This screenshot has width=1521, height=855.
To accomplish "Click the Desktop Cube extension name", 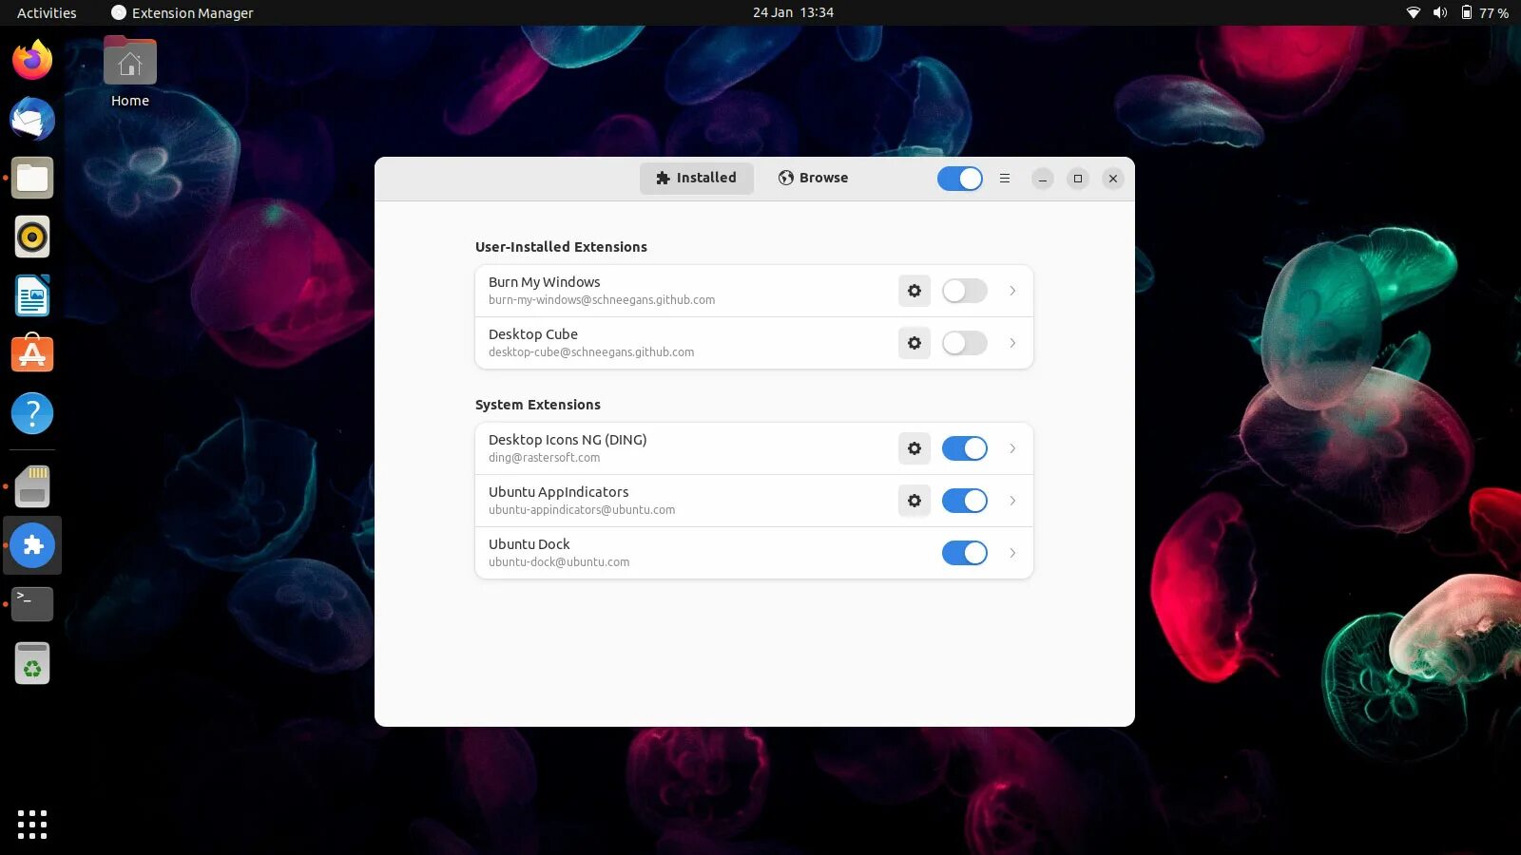I will (x=533, y=334).
